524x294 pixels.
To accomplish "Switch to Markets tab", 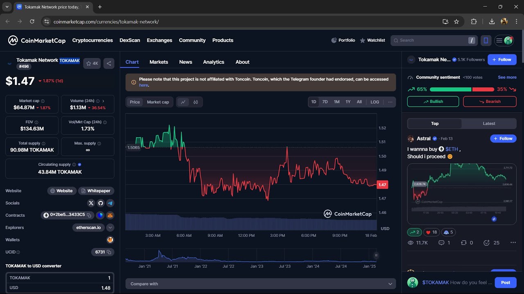I will [x=159, y=62].
